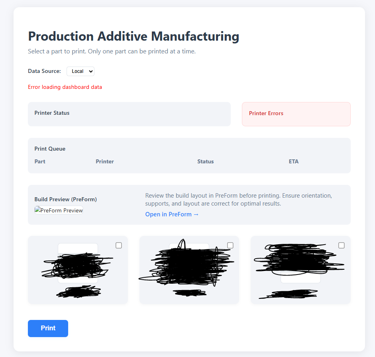The width and height of the screenshot is (375, 357).
Task: Check the left part card checkbox
Action: pos(119,245)
